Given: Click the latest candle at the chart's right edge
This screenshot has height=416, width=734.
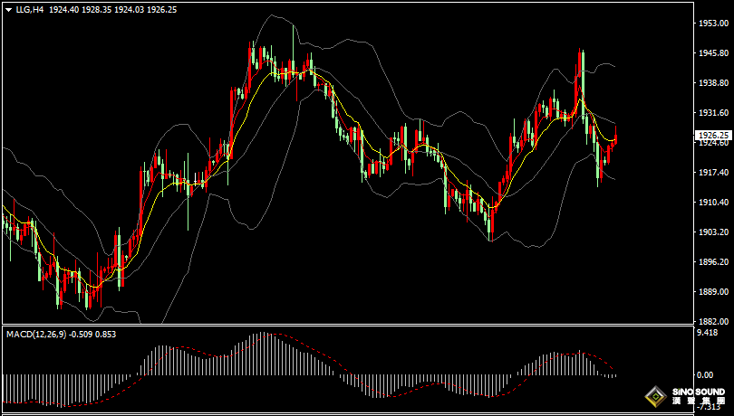Looking at the screenshot, I should 615,139.
